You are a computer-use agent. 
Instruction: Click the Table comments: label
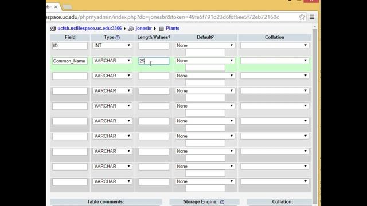pyautogui.click(x=106, y=202)
